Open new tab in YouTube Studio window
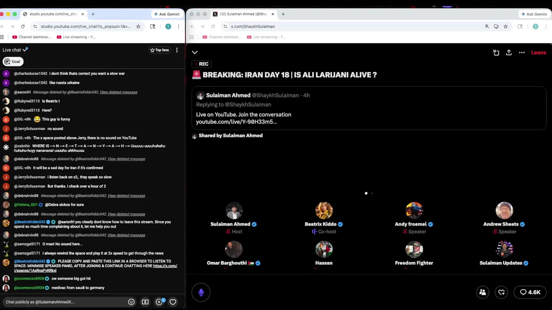552x310 pixels. click(x=93, y=14)
